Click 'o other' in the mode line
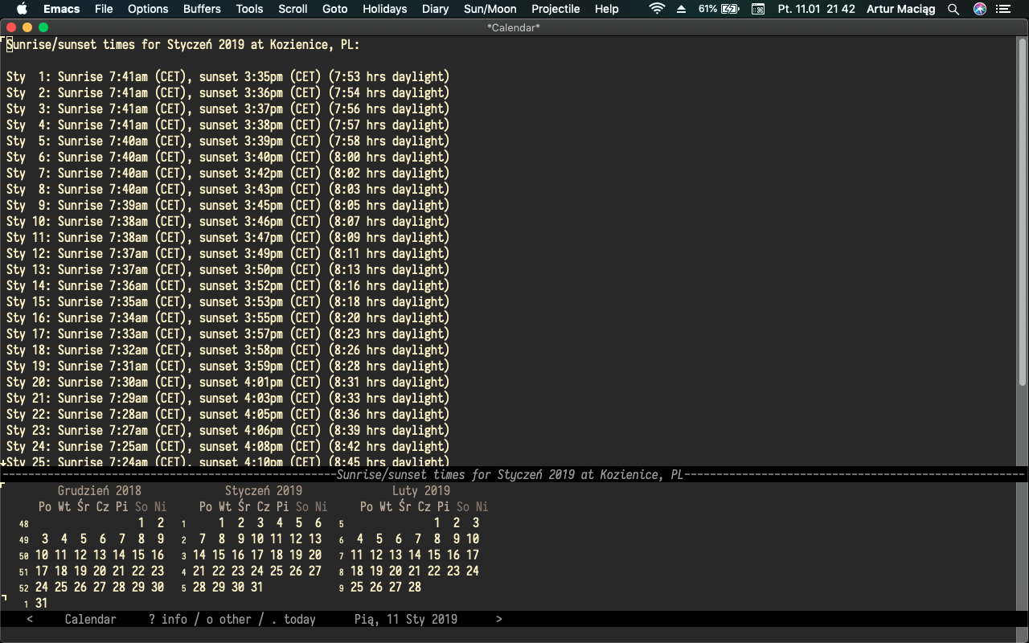The height and width of the screenshot is (643, 1029). [228, 619]
